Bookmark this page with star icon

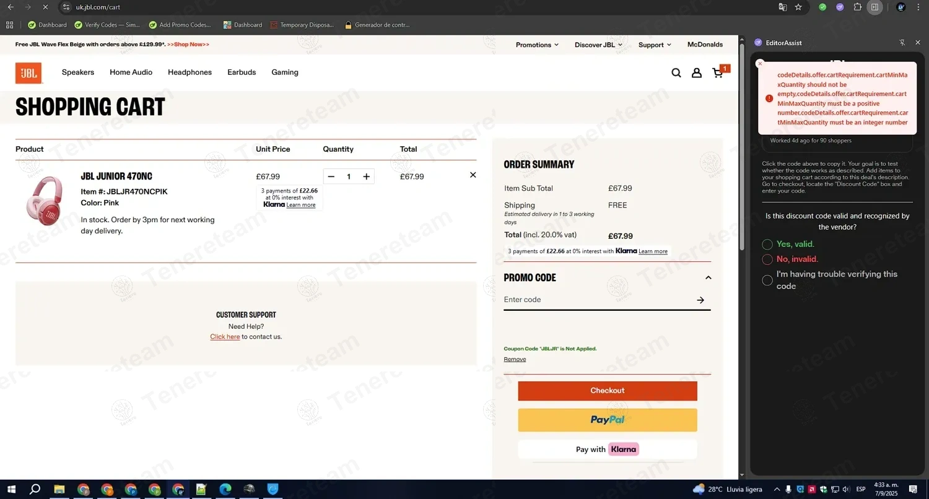pos(798,7)
